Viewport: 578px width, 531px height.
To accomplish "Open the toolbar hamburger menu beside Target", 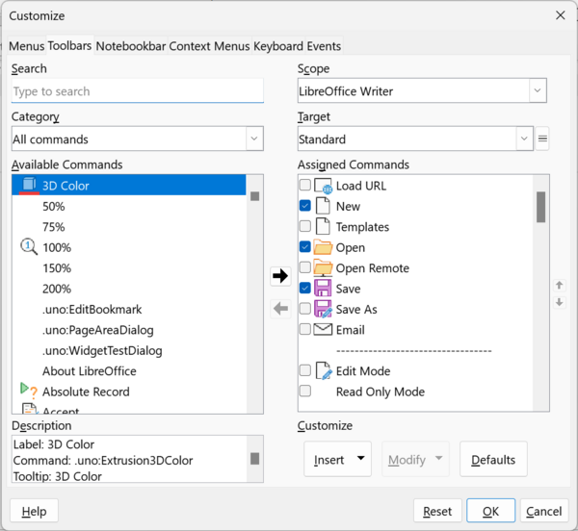I will [542, 139].
